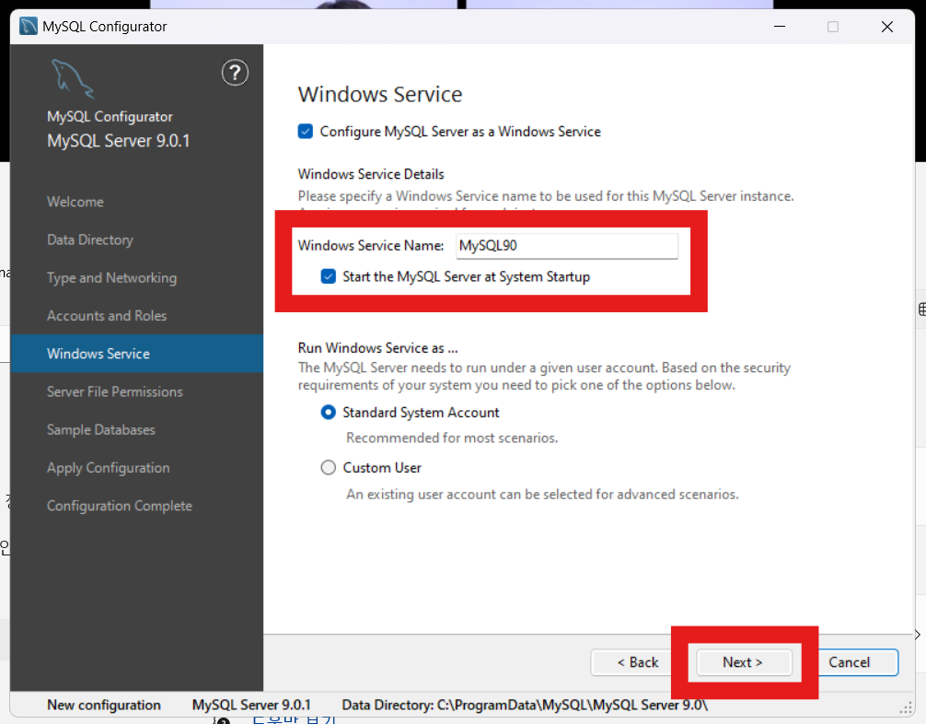Image resolution: width=926 pixels, height=724 pixels.
Task: Select the Windows Service step
Action: point(136,354)
